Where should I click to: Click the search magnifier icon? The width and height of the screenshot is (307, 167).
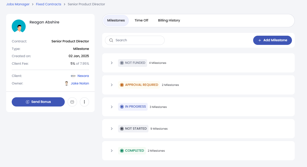[111, 40]
